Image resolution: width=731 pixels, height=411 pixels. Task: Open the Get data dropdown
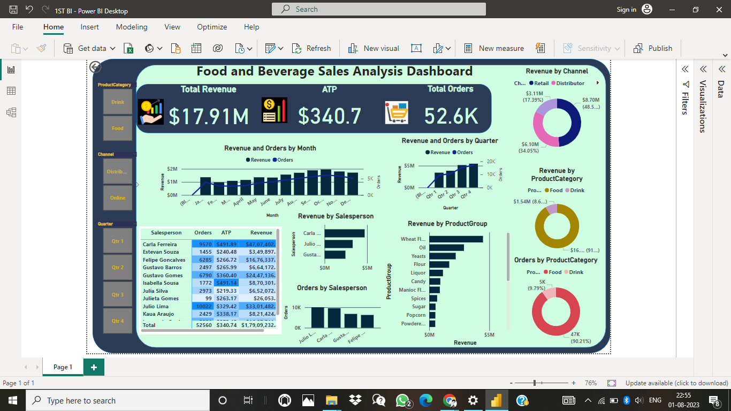click(x=112, y=48)
